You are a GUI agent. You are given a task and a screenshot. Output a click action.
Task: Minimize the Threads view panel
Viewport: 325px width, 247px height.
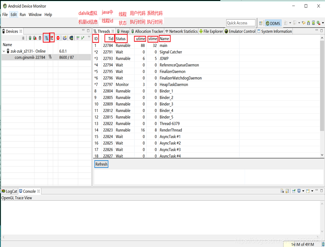[x=316, y=30]
